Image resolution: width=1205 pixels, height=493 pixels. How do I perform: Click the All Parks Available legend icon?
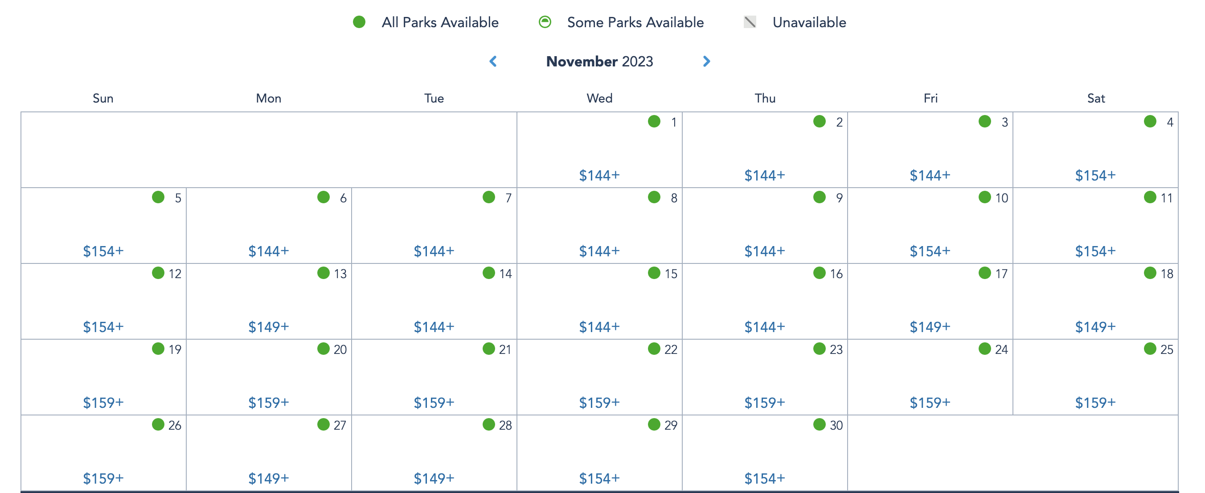tap(359, 22)
